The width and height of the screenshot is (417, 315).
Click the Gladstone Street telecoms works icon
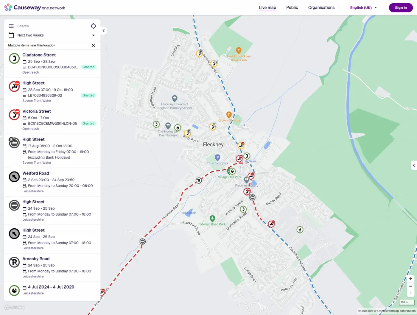14,58
